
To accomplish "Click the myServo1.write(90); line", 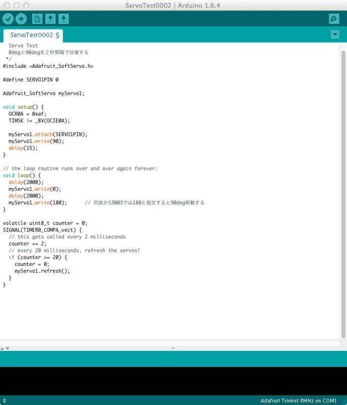I will point(36,141).
